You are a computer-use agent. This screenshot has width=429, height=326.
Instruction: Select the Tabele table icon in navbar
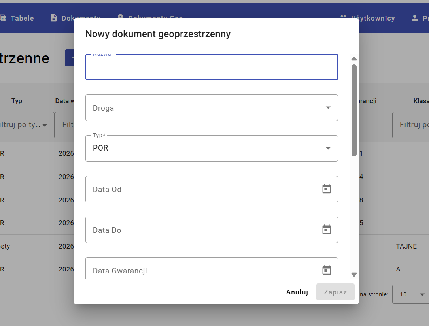pos(4,18)
